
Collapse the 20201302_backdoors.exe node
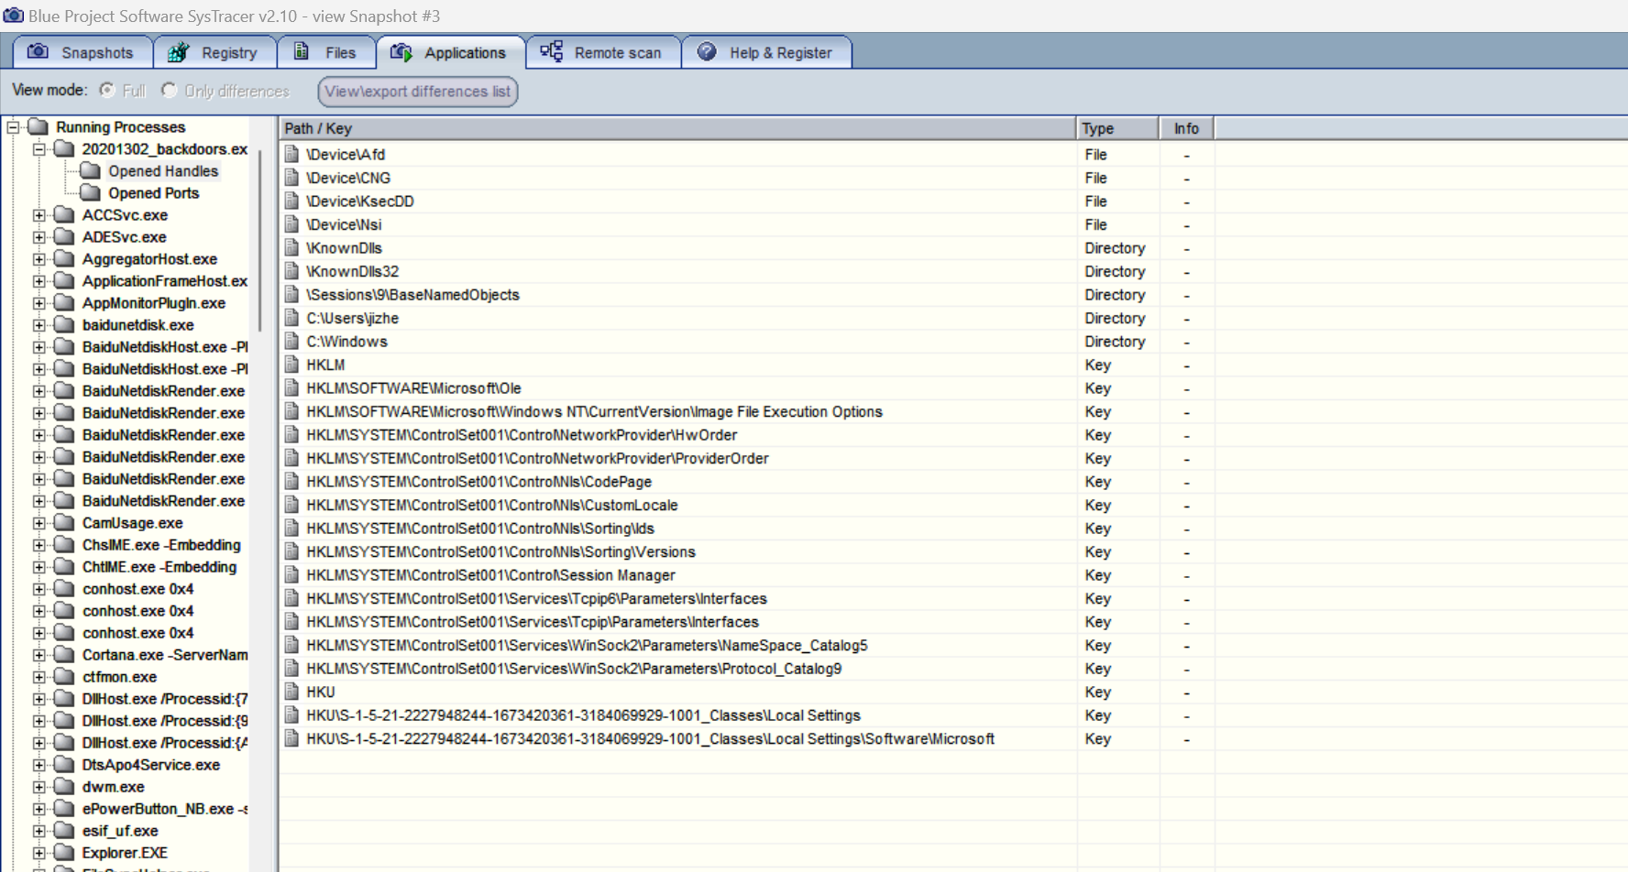click(39, 149)
